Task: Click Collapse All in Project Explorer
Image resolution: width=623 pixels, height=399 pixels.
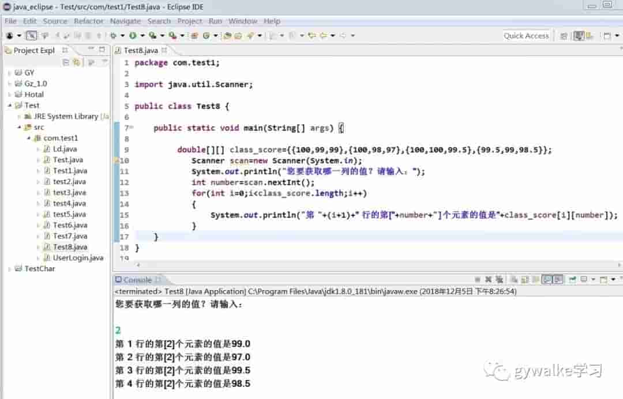Action: point(66,62)
